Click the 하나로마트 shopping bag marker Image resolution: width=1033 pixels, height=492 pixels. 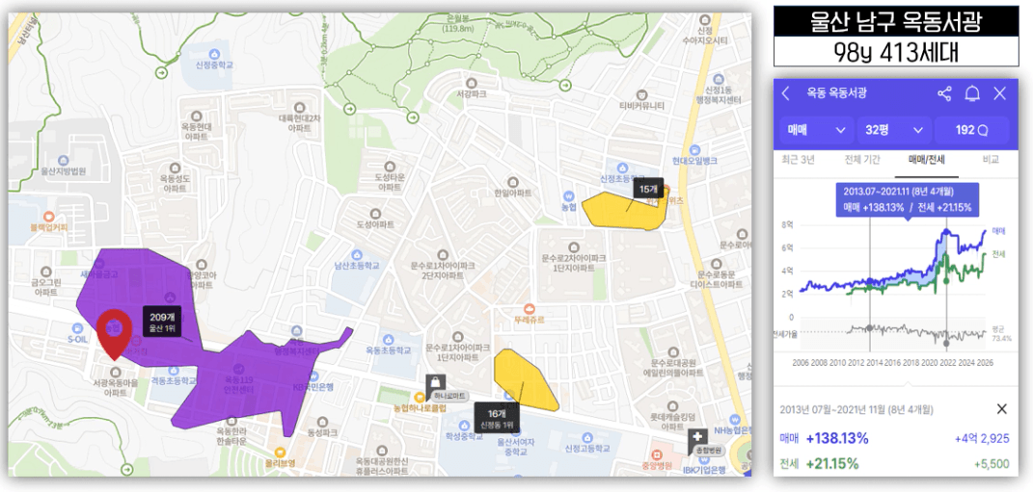pos(436,383)
